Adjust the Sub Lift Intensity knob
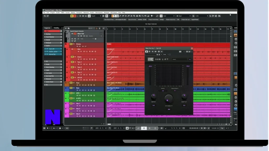Image resolution: width=269 pixels, height=151 pixels. pyautogui.click(x=168, y=99)
